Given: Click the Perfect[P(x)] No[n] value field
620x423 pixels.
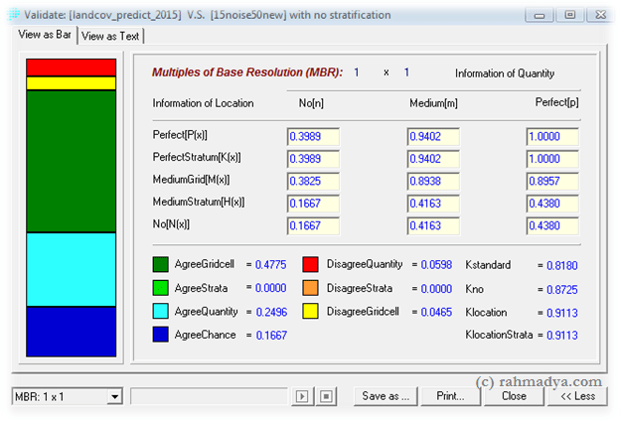Looking at the screenshot, I should click(x=313, y=135).
